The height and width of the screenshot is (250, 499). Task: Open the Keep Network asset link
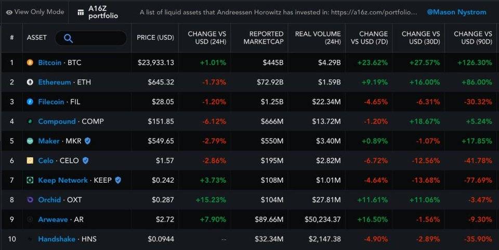coord(63,180)
